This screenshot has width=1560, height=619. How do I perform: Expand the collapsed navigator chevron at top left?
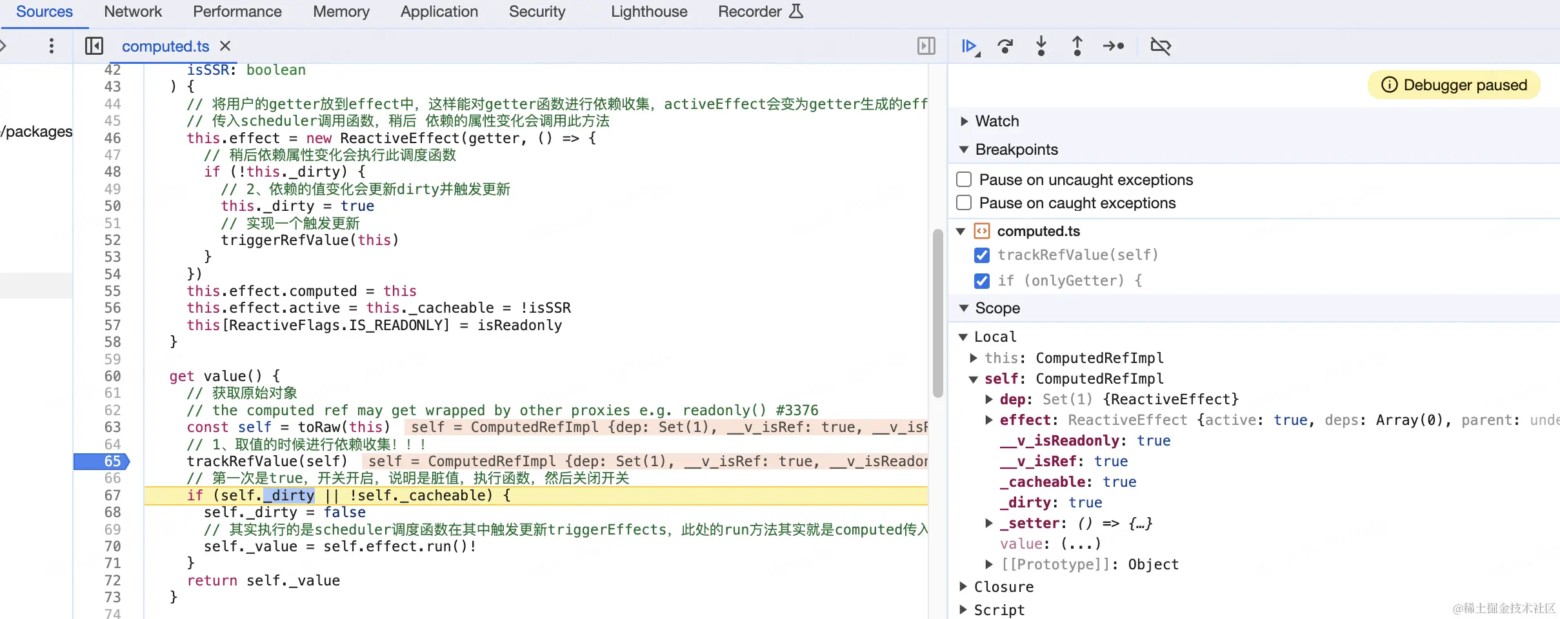point(3,46)
